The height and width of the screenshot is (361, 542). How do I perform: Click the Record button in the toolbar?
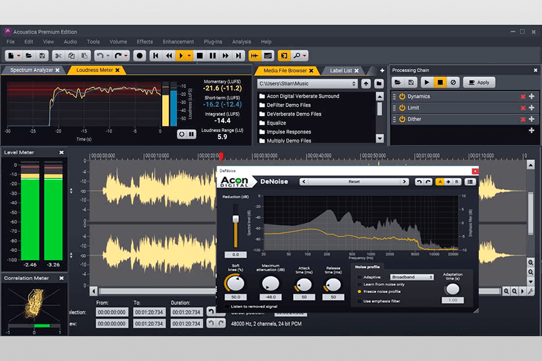[x=139, y=56]
